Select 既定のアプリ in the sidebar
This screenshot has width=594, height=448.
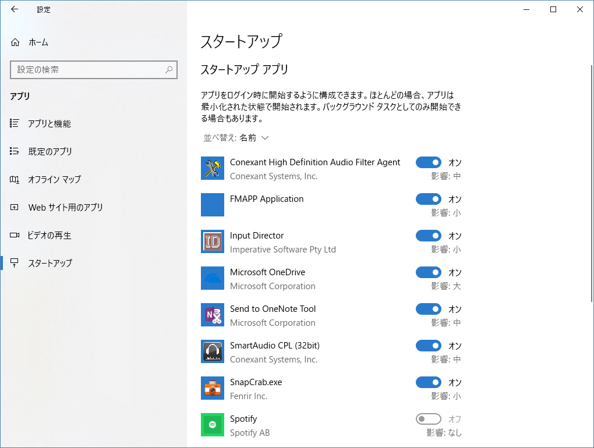(50, 151)
